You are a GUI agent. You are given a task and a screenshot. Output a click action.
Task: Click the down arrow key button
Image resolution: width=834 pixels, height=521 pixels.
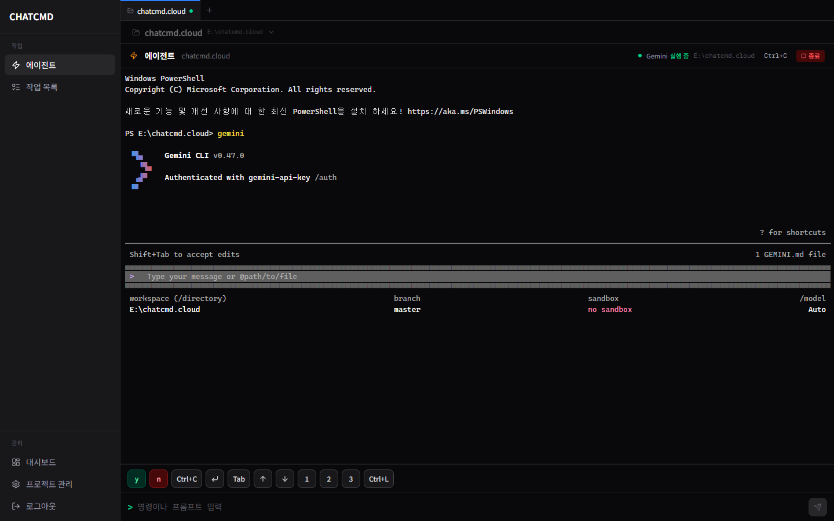(285, 479)
